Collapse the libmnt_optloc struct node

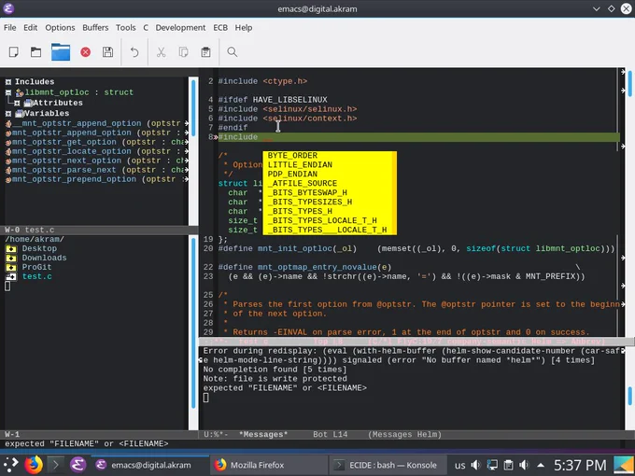[8, 92]
